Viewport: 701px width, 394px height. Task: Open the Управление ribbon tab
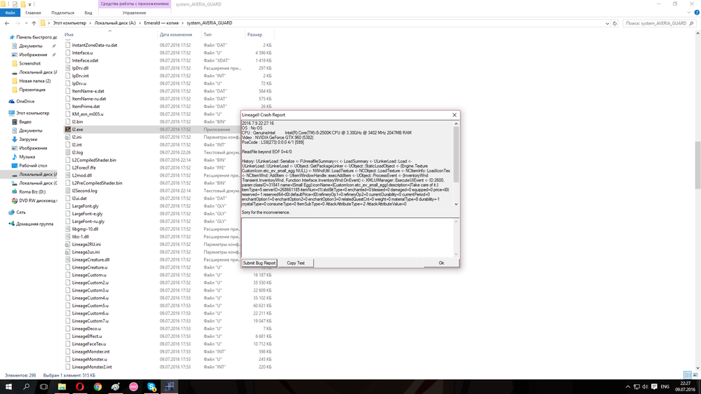click(x=134, y=13)
